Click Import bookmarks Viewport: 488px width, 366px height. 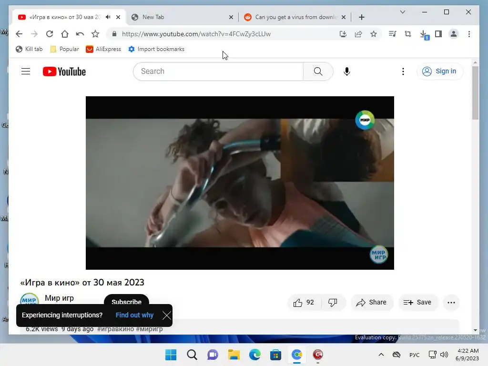click(x=156, y=49)
